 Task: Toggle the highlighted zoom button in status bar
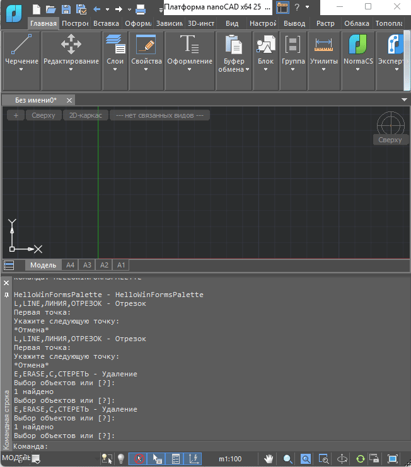click(x=306, y=459)
